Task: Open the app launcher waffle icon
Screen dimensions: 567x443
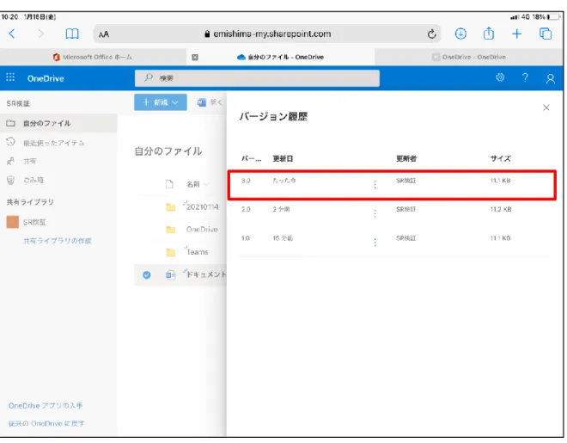Action: point(10,77)
